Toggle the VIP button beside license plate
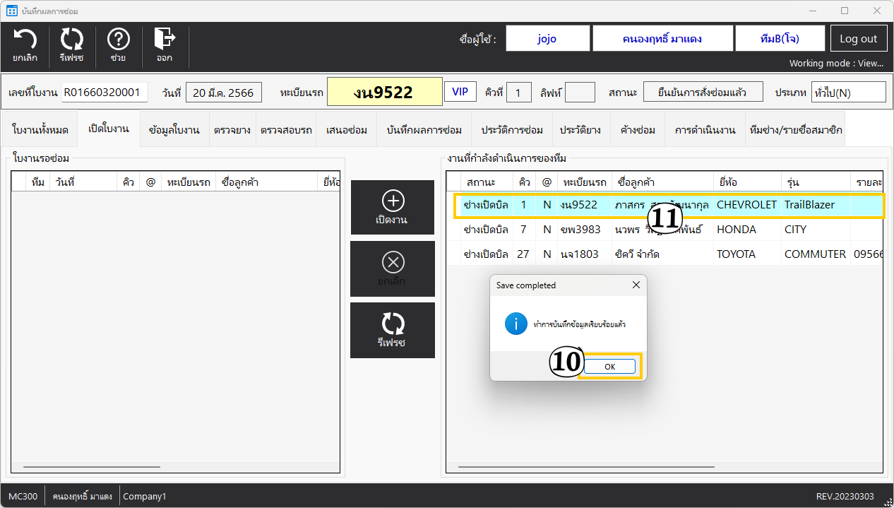Viewport: 894px width, 508px height. coord(460,92)
